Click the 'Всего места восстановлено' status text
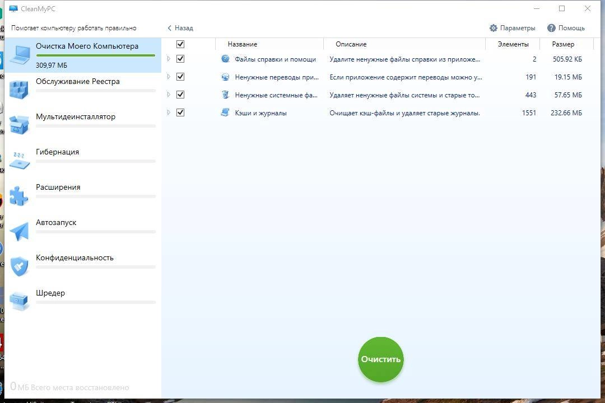The width and height of the screenshot is (605, 403). pos(80,387)
